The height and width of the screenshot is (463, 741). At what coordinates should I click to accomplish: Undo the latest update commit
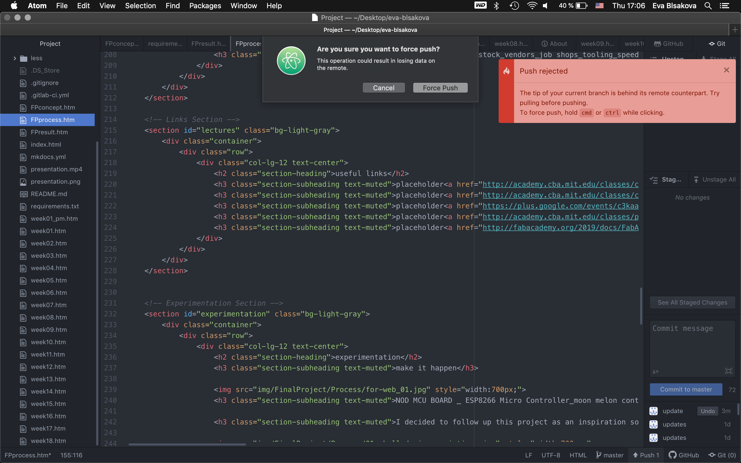pyautogui.click(x=707, y=411)
